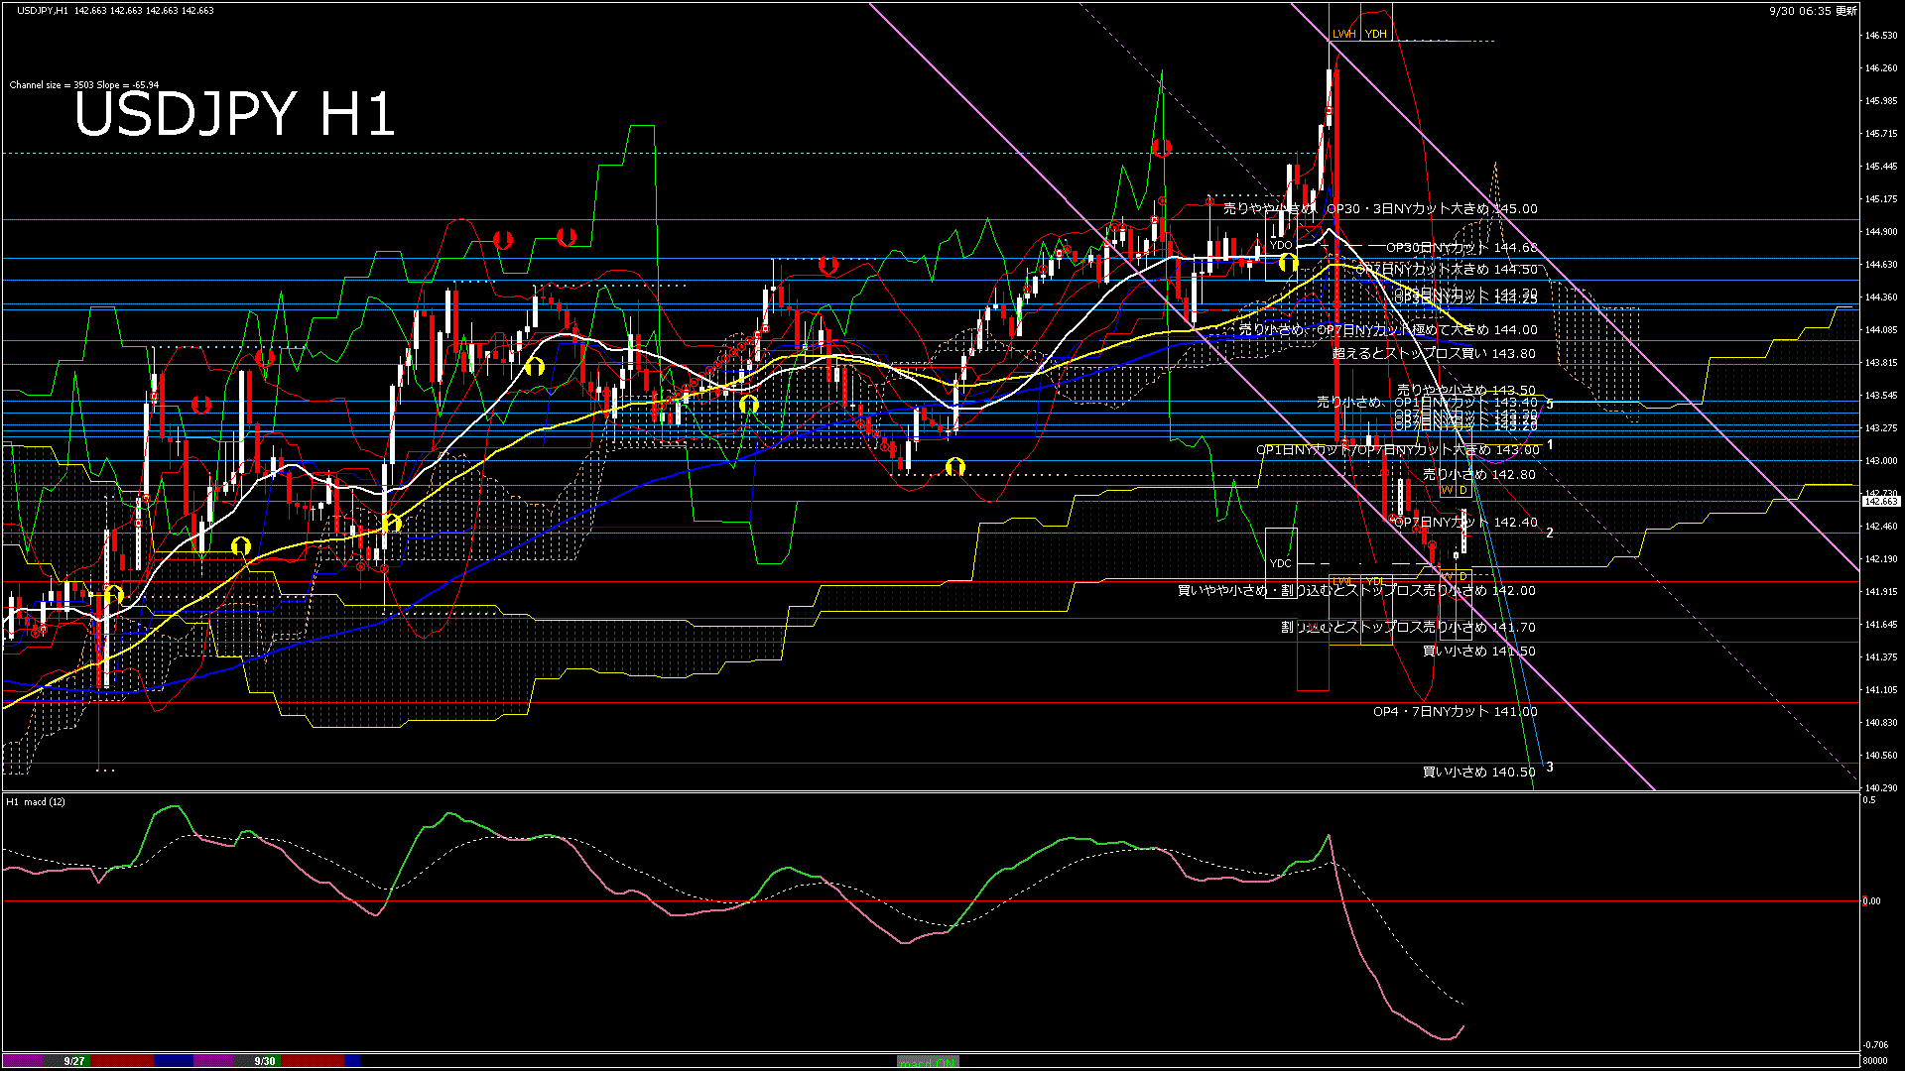Select '売り小さめ 142.80' annotation
Screen dimensions: 1905x1071
(1479, 475)
